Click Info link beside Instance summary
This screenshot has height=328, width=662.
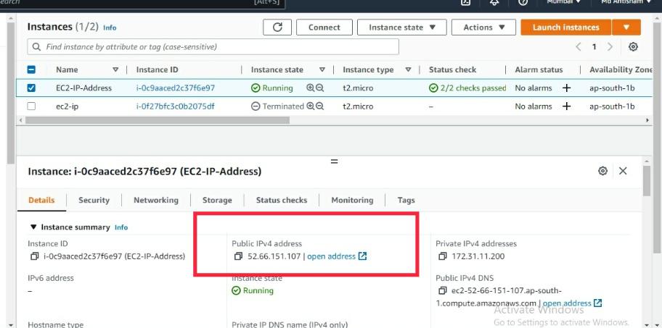pyautogui.click(x=121, y=227)
